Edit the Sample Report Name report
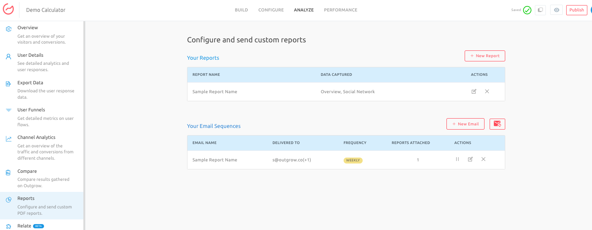Image resolution: width=592 pixels, height=230 pixels. point(474,91)
